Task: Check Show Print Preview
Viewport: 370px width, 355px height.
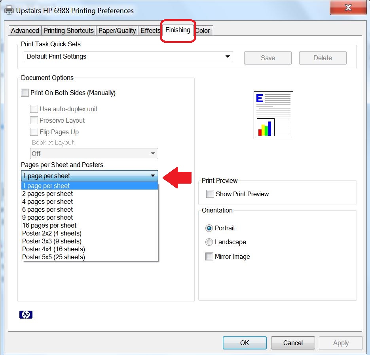Action: (x=210, y=194)
